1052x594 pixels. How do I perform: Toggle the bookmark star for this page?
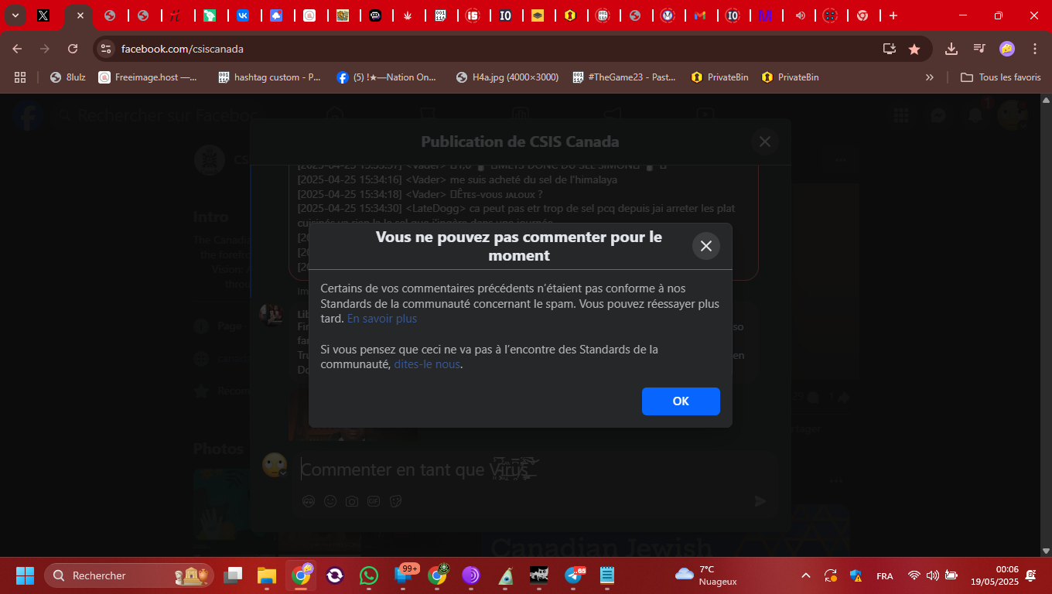point(914,49)
